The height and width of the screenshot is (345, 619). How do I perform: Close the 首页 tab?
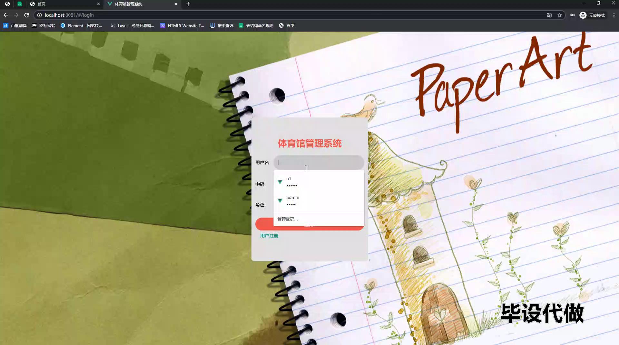(98, 4)
